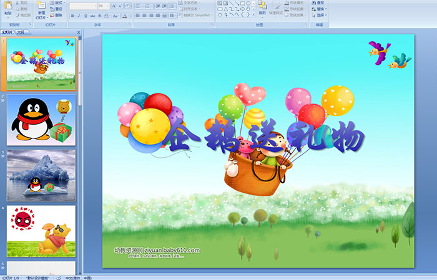Open the Clipboard pane launcher

[x=31, y=25]
